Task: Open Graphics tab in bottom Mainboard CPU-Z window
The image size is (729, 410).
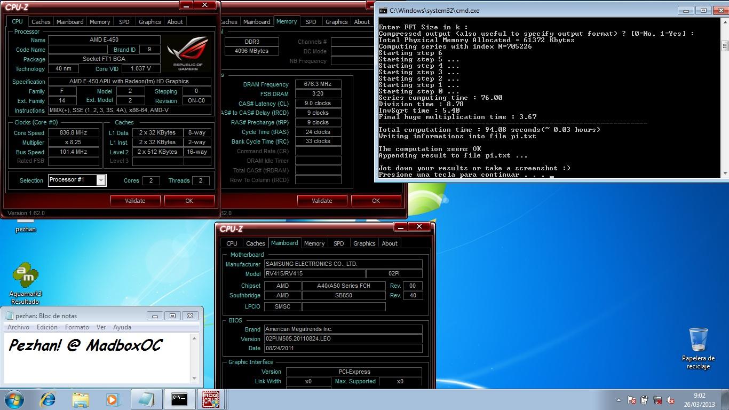Action: click(364, 243)
